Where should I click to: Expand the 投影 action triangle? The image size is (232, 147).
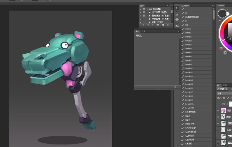coord(150,22)
